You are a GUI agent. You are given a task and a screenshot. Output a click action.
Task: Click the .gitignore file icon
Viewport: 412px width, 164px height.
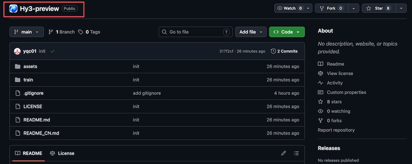pos(18,93)
